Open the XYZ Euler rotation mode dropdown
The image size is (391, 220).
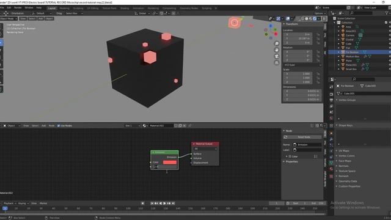click(x=302, y=65)
